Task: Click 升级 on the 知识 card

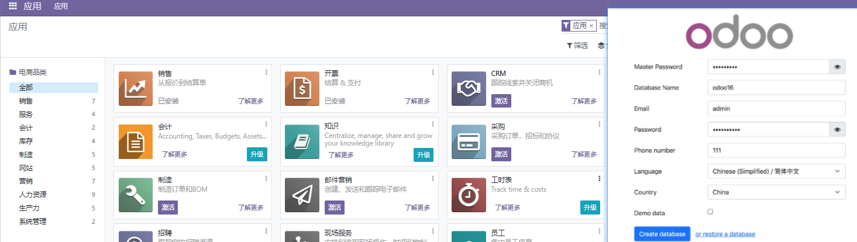Action: (424, 154)
